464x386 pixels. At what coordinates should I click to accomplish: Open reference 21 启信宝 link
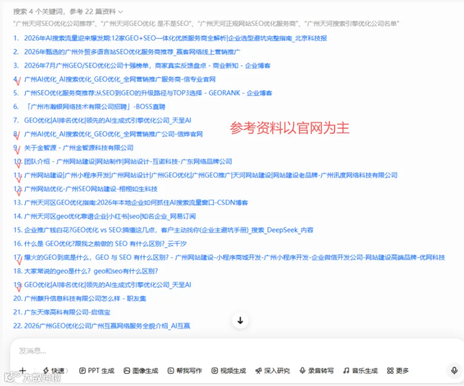point(67,312)
